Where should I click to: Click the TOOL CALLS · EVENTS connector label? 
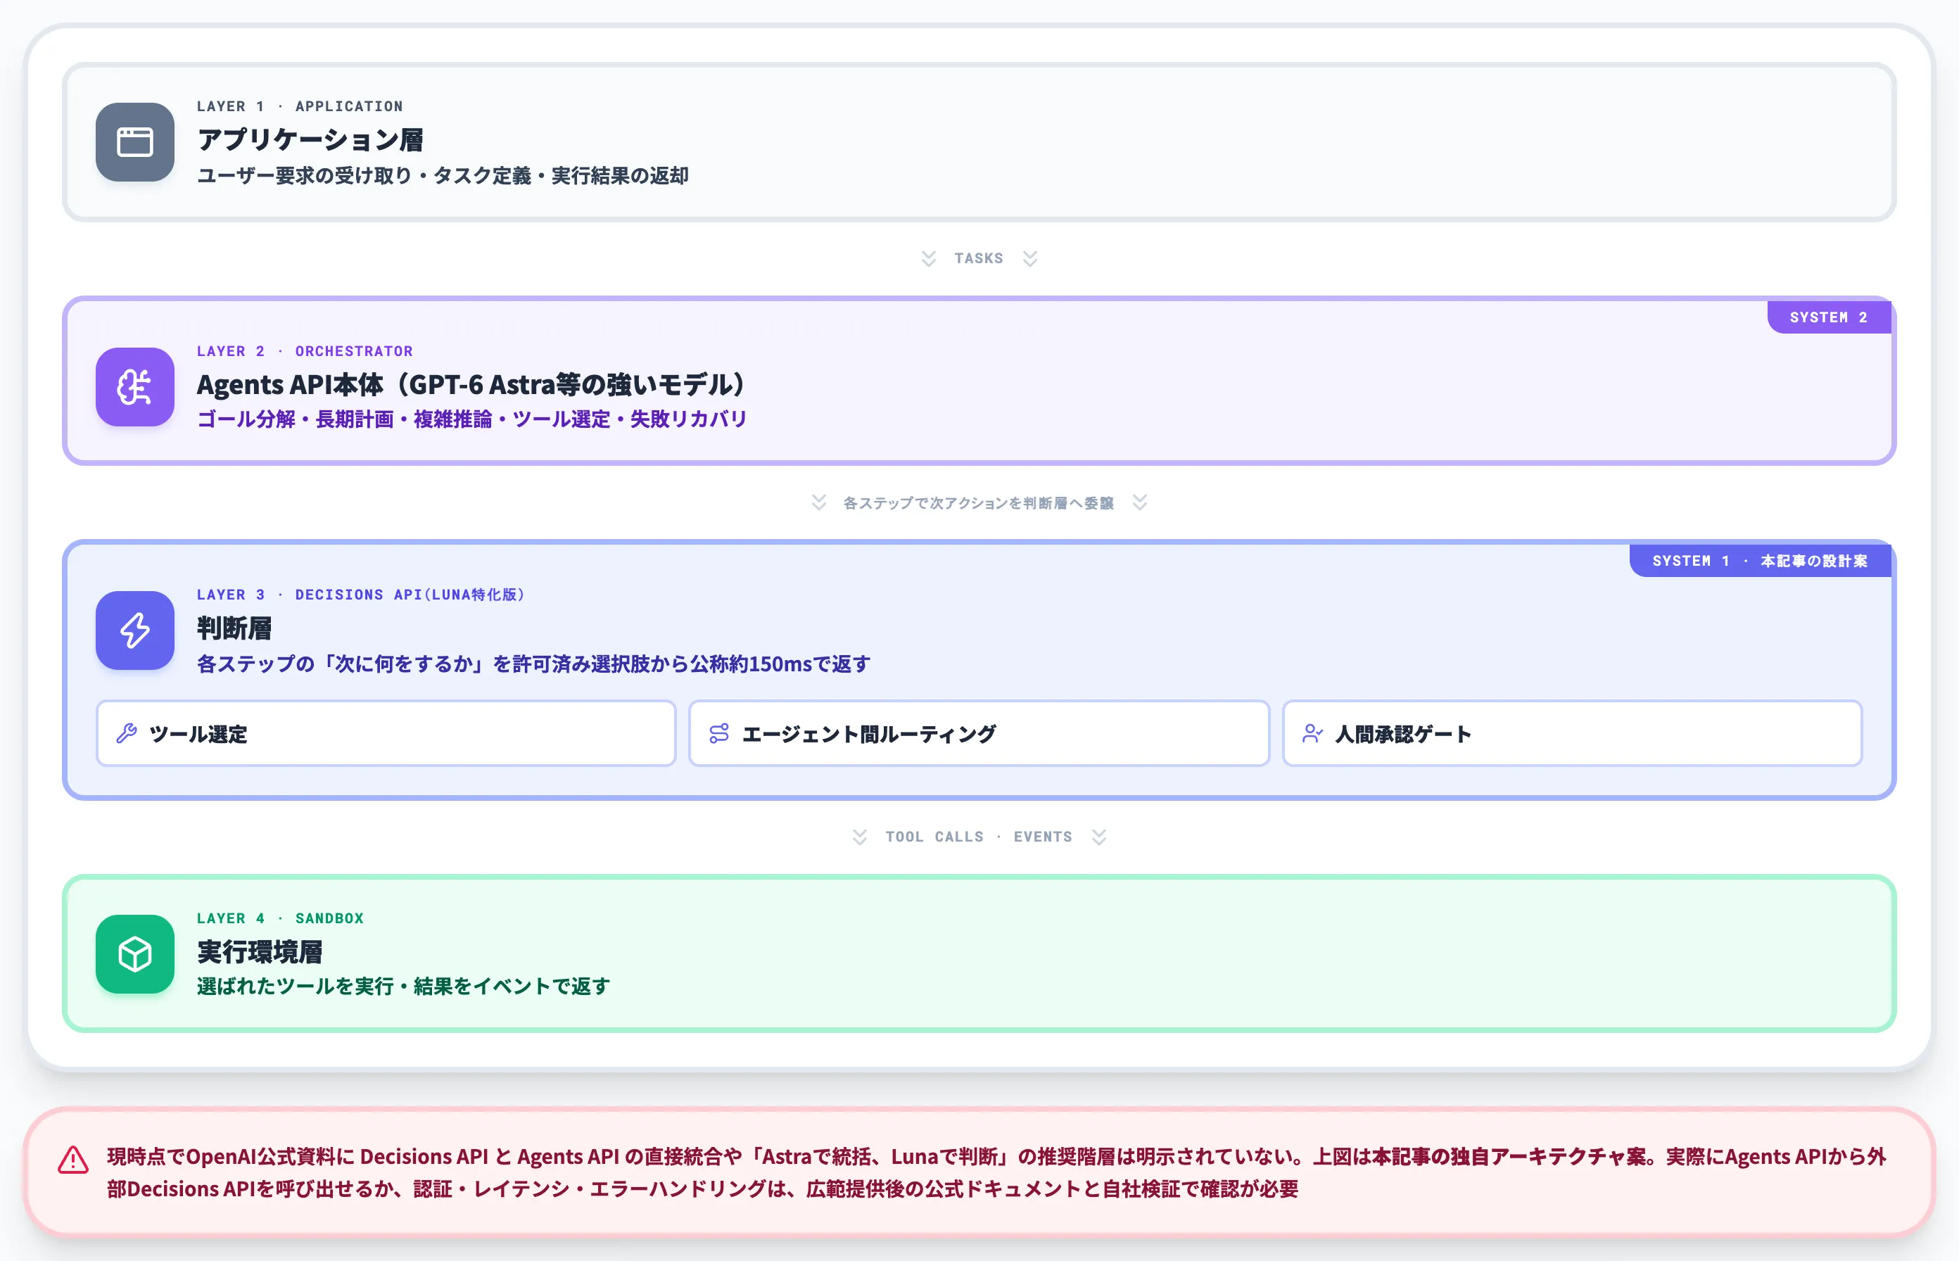(x=978, y=837)
